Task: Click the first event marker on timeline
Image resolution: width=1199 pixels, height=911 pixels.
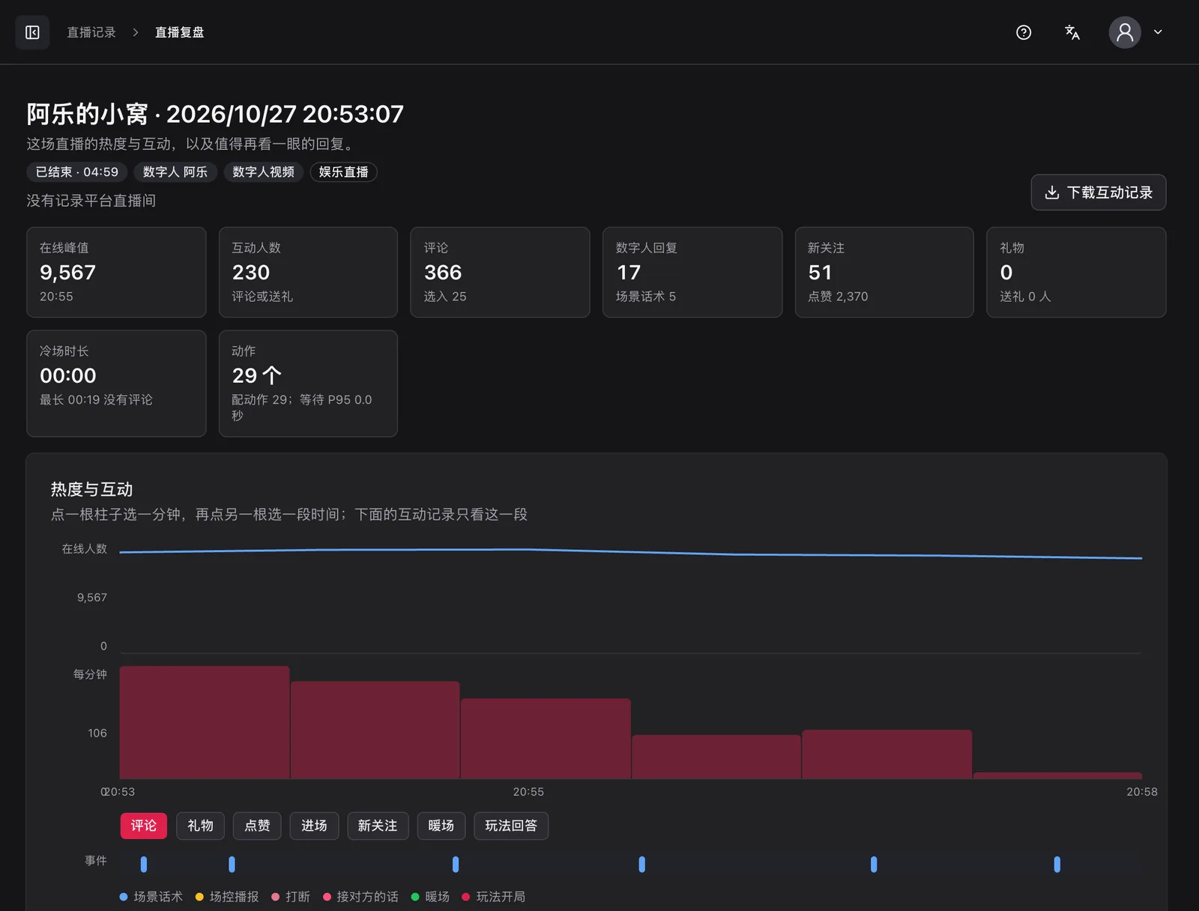Action: 144,864
